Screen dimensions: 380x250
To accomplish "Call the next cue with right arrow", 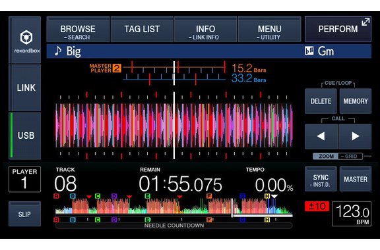I will point(355,136).
